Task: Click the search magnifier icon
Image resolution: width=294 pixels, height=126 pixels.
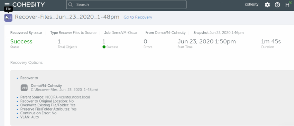Action: 71,4
